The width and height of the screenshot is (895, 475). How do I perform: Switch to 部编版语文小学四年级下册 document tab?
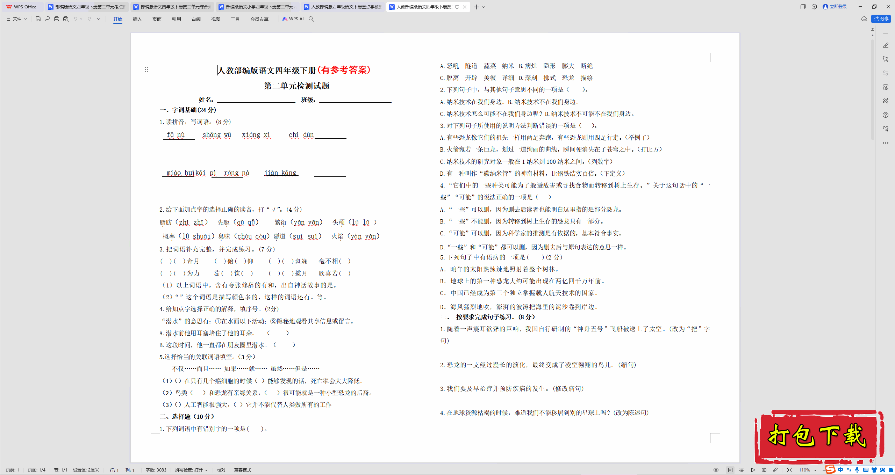(257, 7)
